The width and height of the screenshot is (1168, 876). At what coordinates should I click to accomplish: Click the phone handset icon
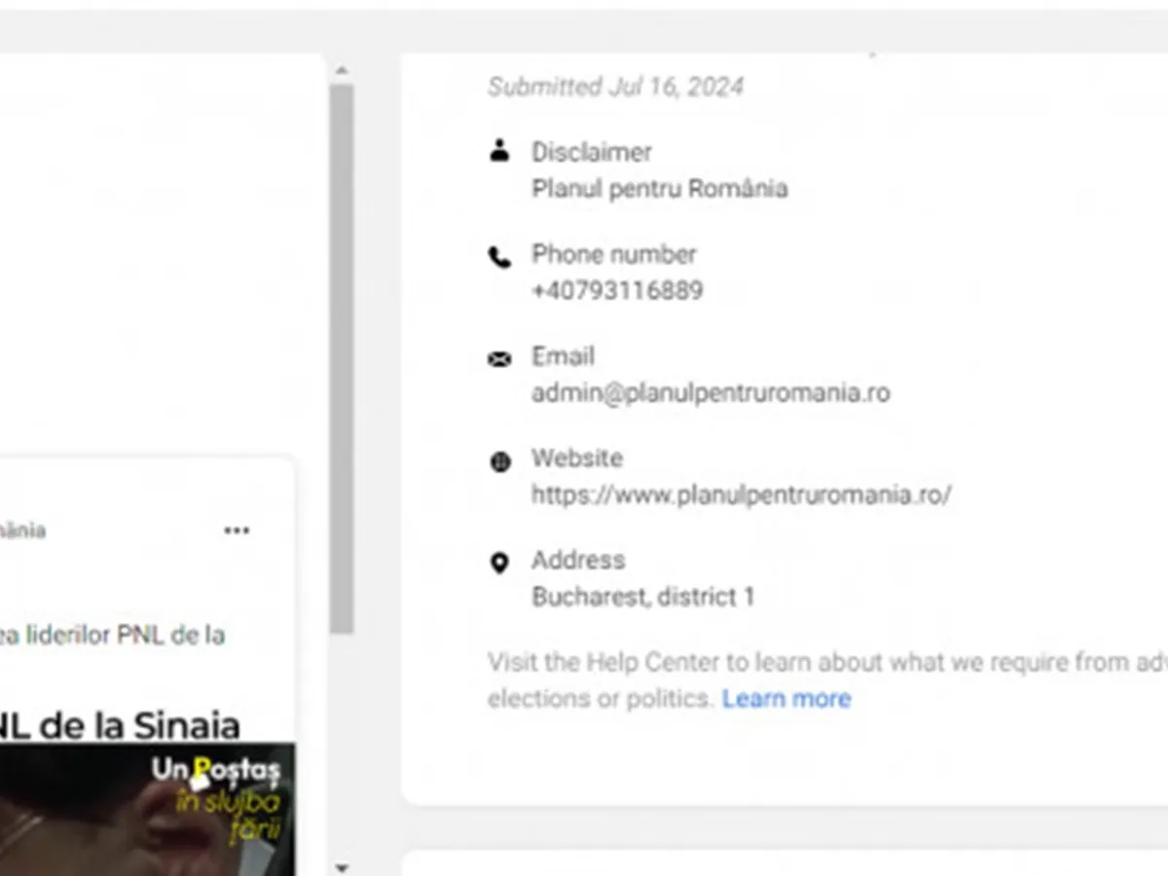499,257
